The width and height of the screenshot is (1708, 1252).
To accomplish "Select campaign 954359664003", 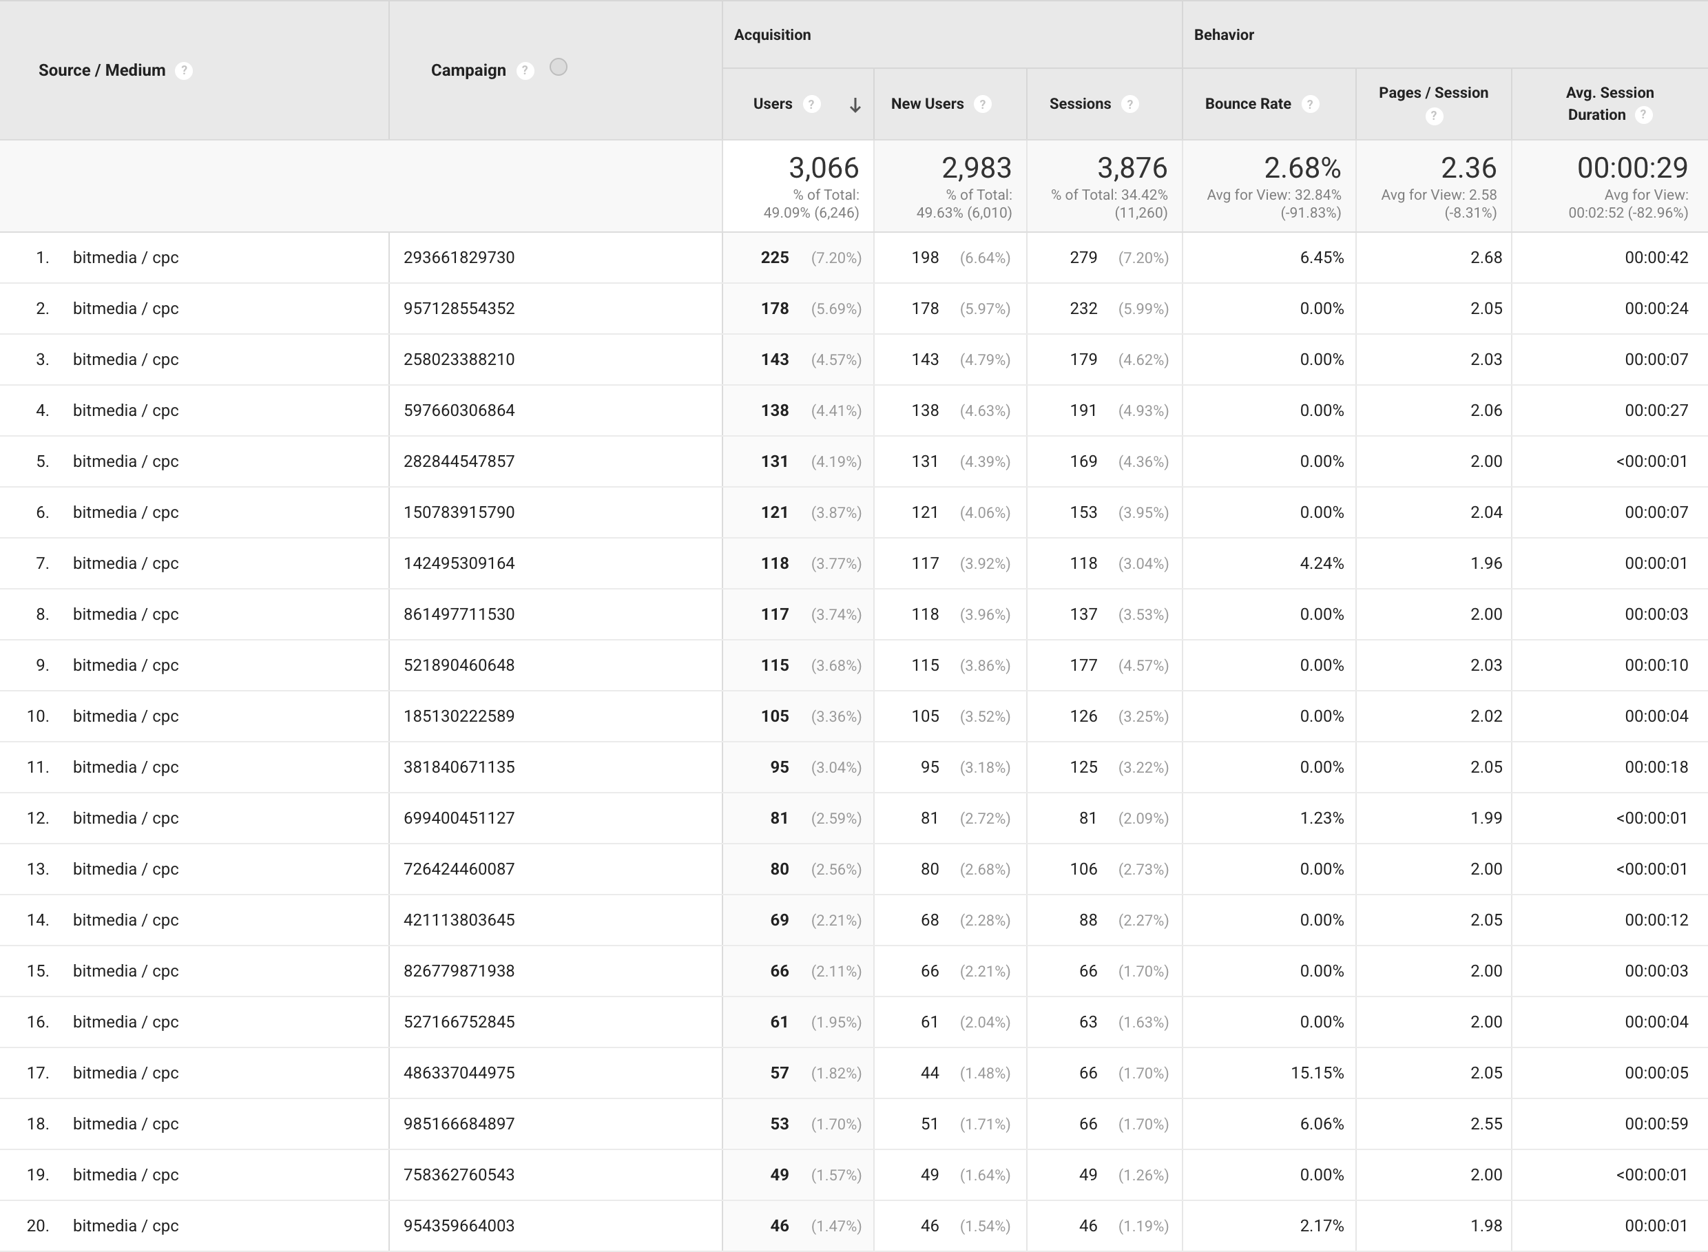I will (x=459, y=1225).
